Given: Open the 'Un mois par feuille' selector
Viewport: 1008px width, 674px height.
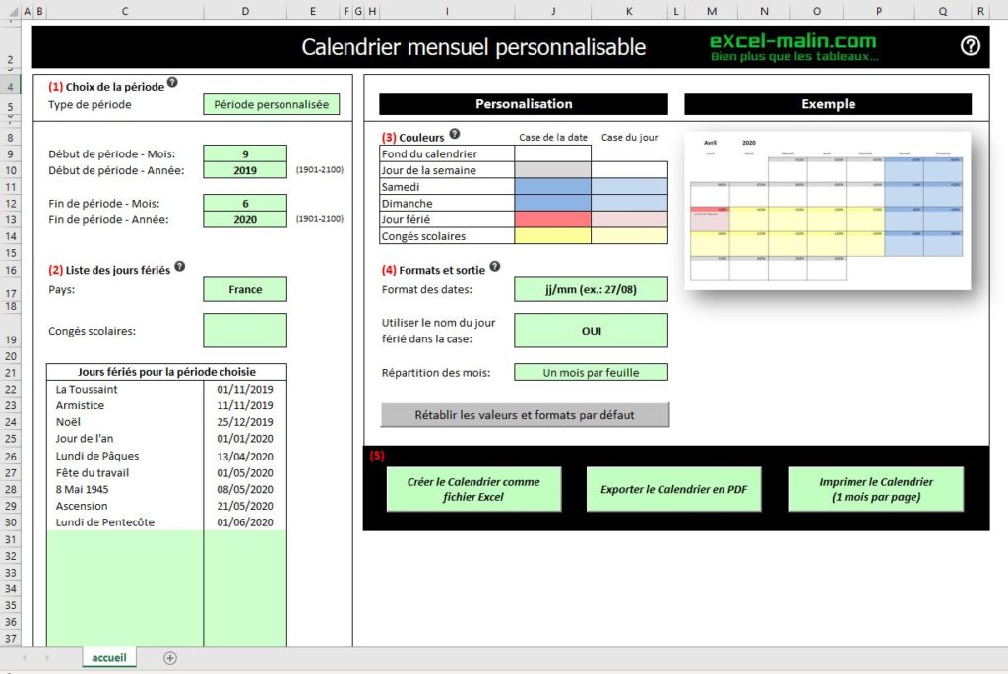Looking at the screenshot, I should coord(591,371).
